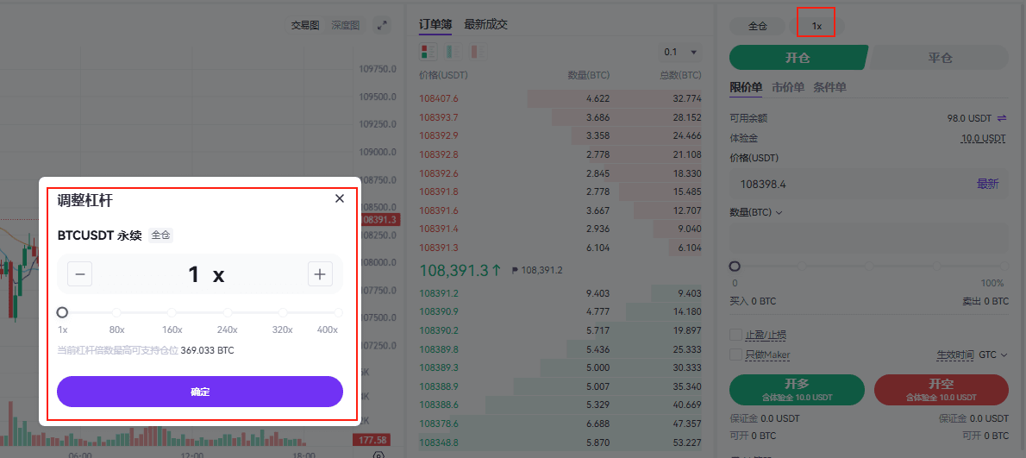The width and height of the screenshot is (1026, 458).
Task: Show combined buy/sell order book view
Action: [x=429, y=52]
